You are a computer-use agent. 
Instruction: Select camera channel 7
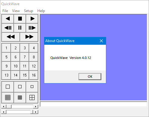click(25, 57)
